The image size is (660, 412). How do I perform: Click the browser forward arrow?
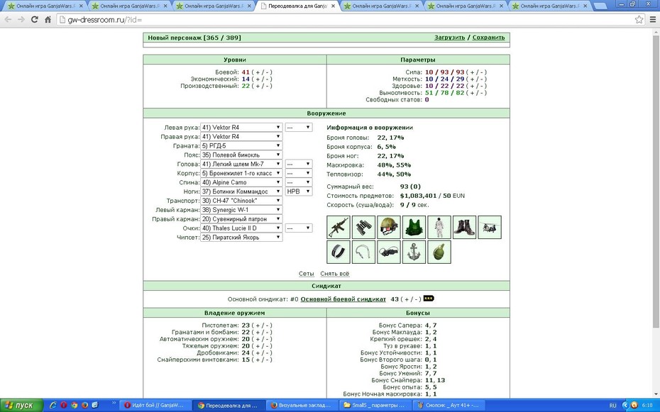(21, 19)
